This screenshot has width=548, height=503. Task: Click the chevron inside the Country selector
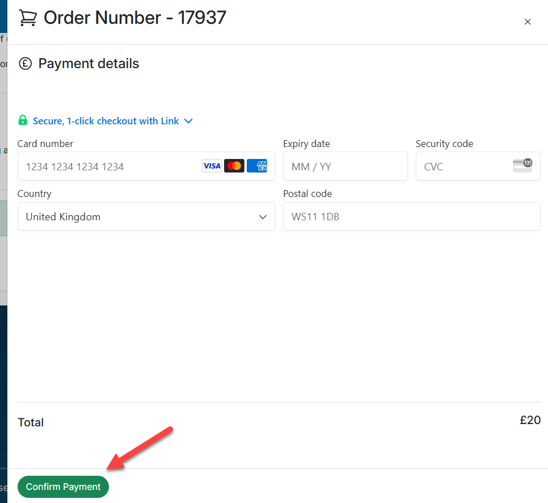click(263, 217)
